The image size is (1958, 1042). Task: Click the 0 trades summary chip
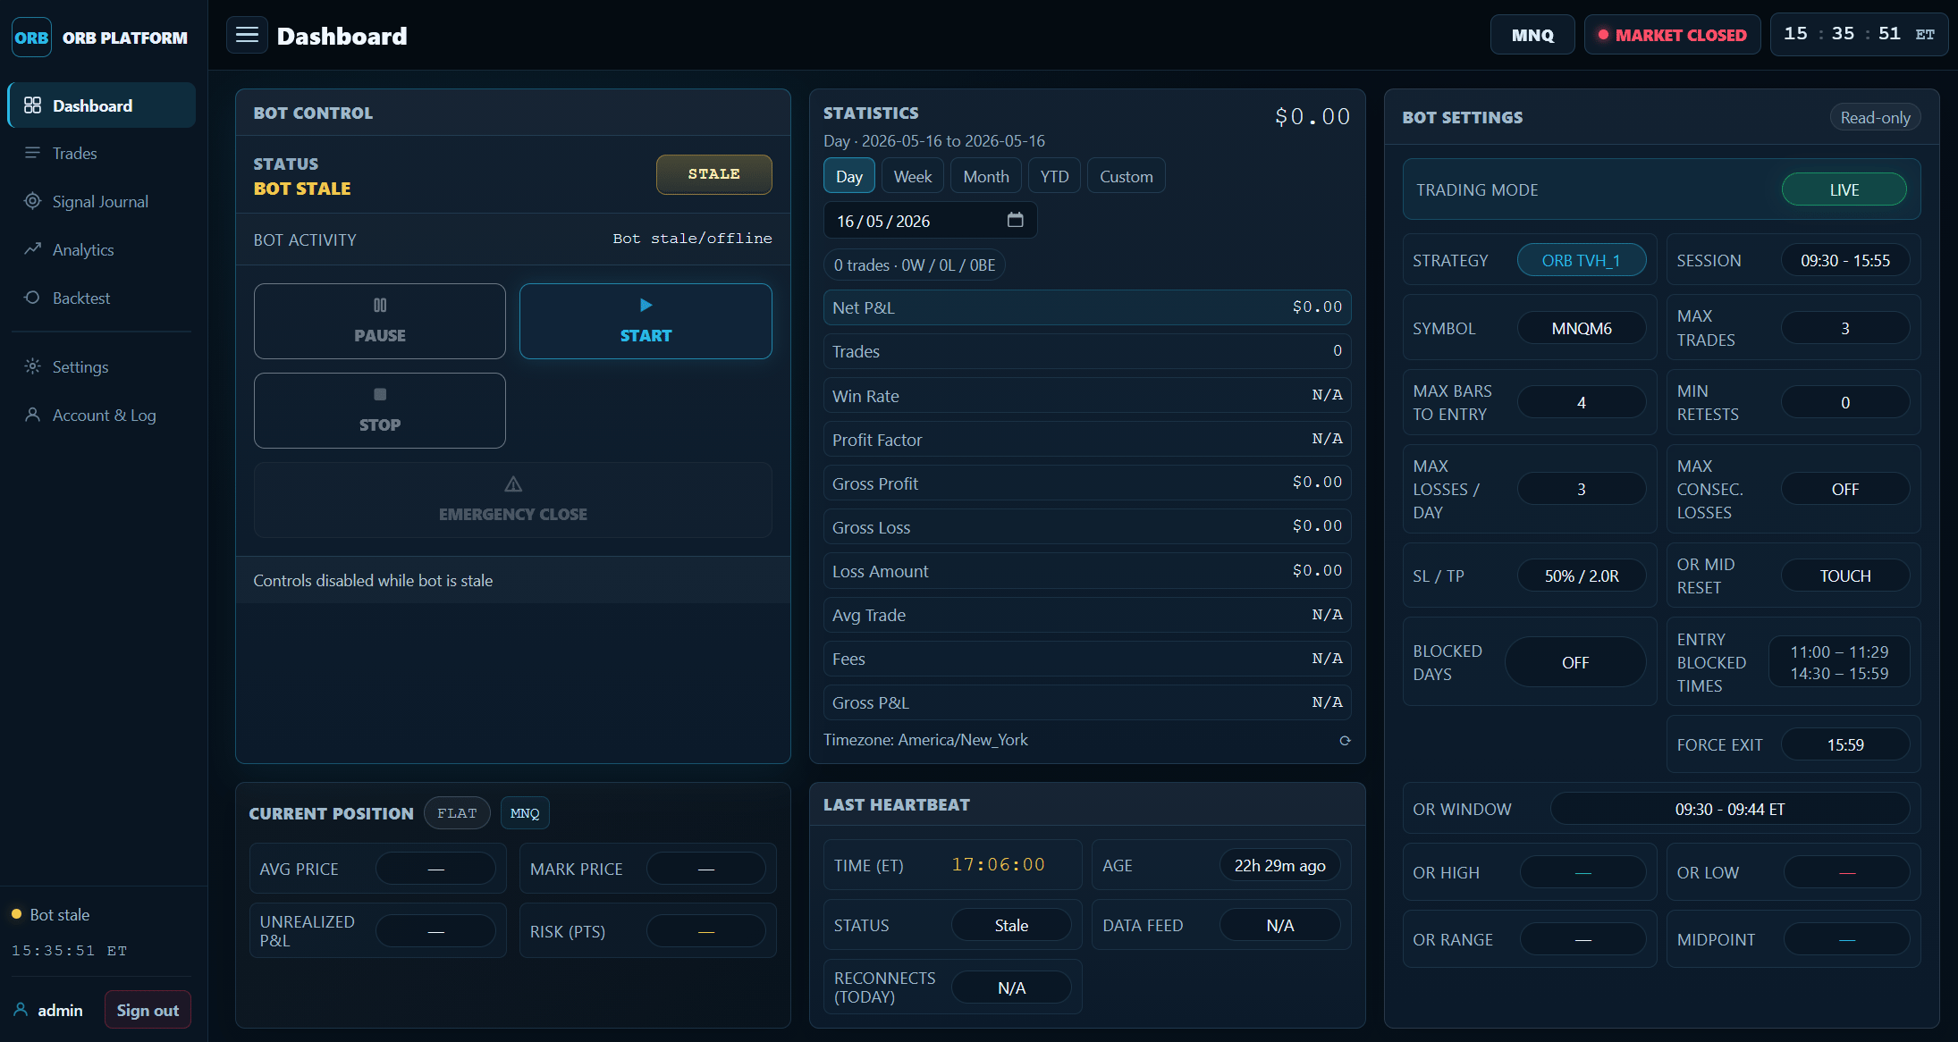914,265
